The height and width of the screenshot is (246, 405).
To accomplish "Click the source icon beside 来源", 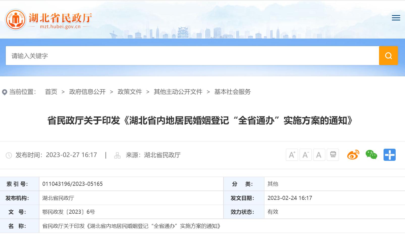I will point(118,155).
